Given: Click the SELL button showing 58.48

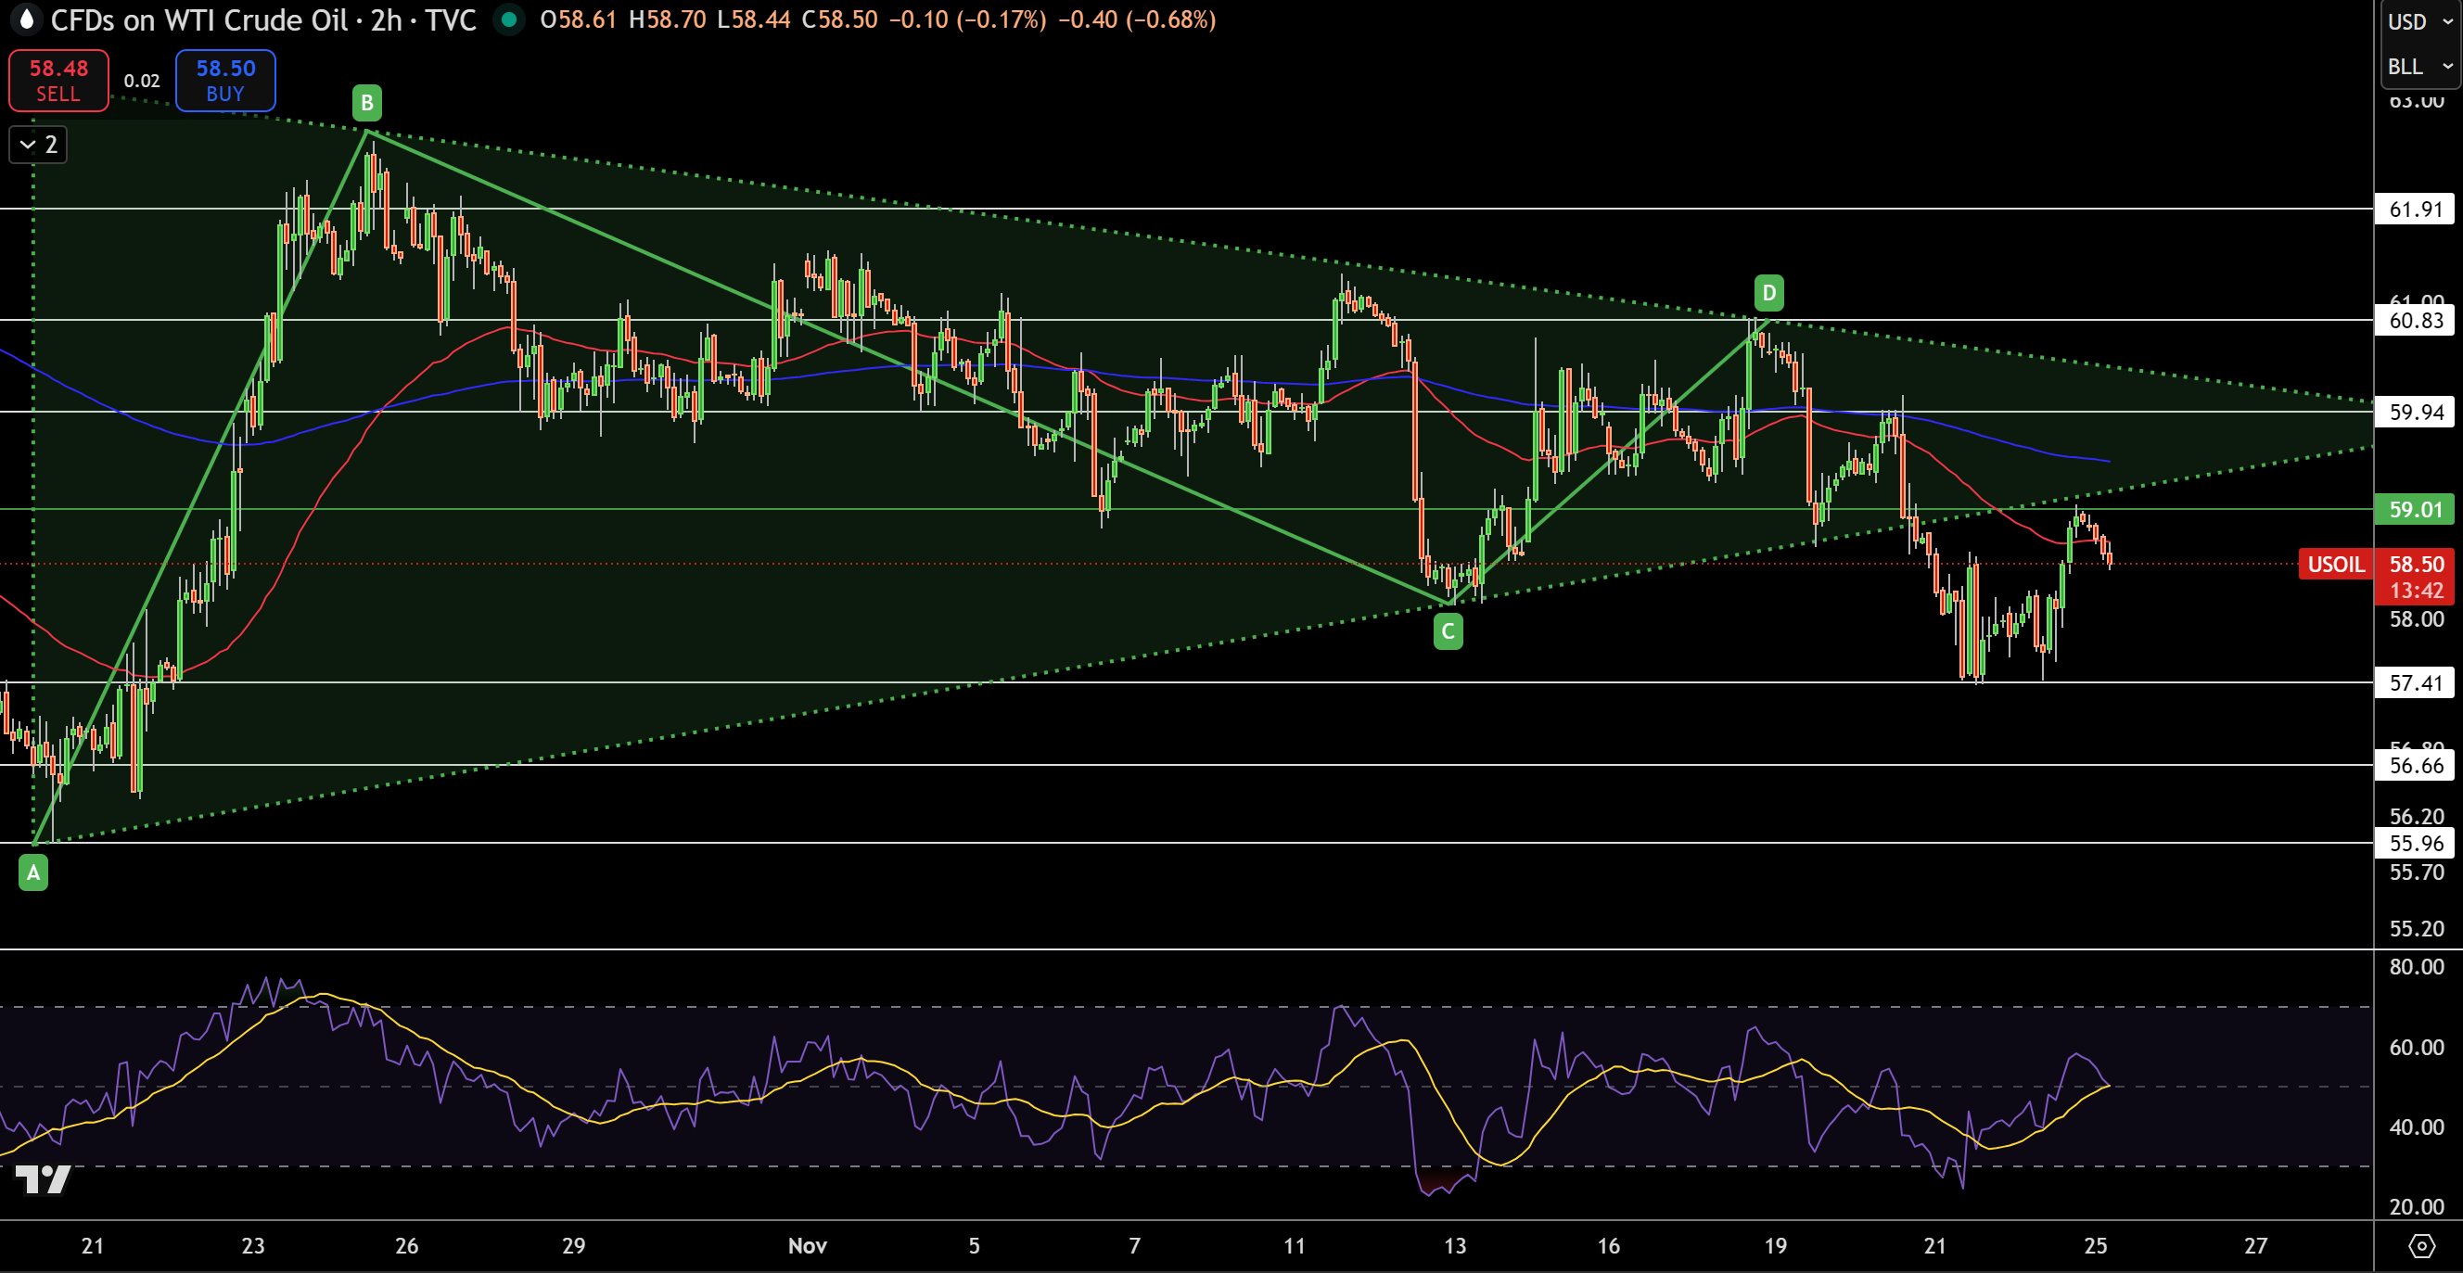Looking at the screenshot, I should [57, 81].
